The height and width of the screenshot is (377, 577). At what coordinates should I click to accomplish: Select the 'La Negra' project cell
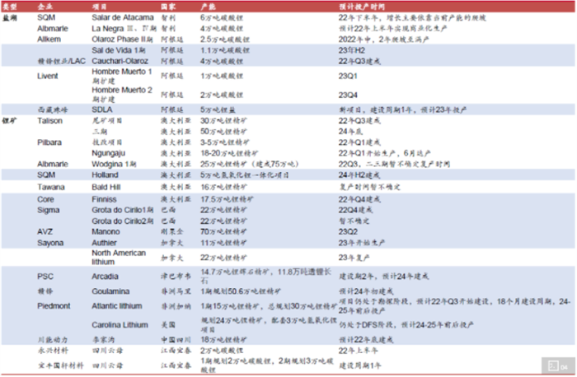pos(124,29)
